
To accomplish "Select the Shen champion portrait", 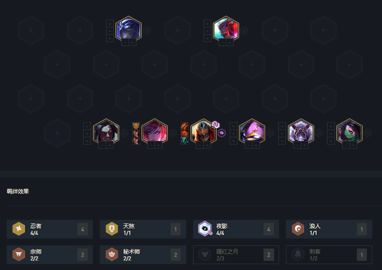I will 129,29.
